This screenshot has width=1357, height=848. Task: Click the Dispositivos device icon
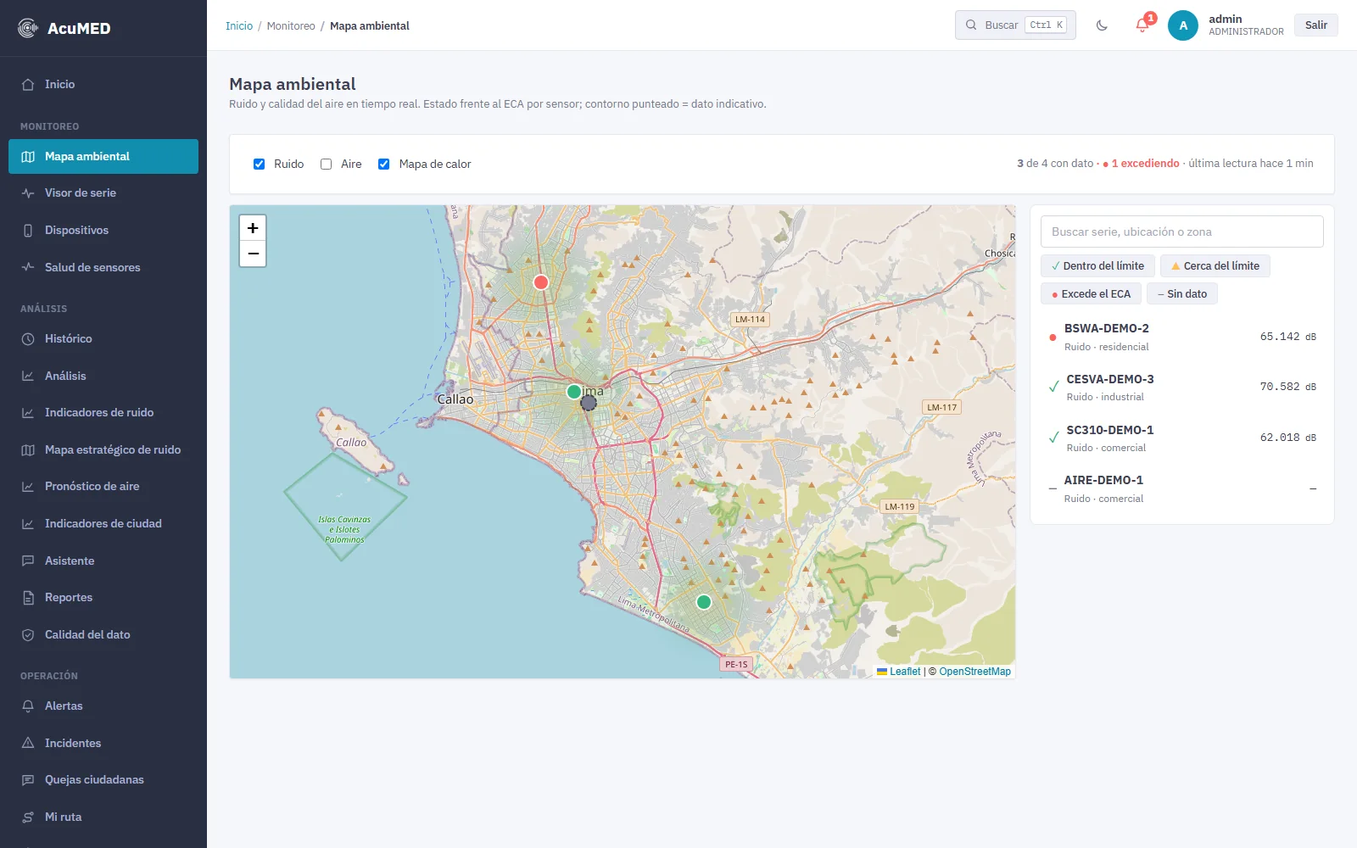pos(28,231)
